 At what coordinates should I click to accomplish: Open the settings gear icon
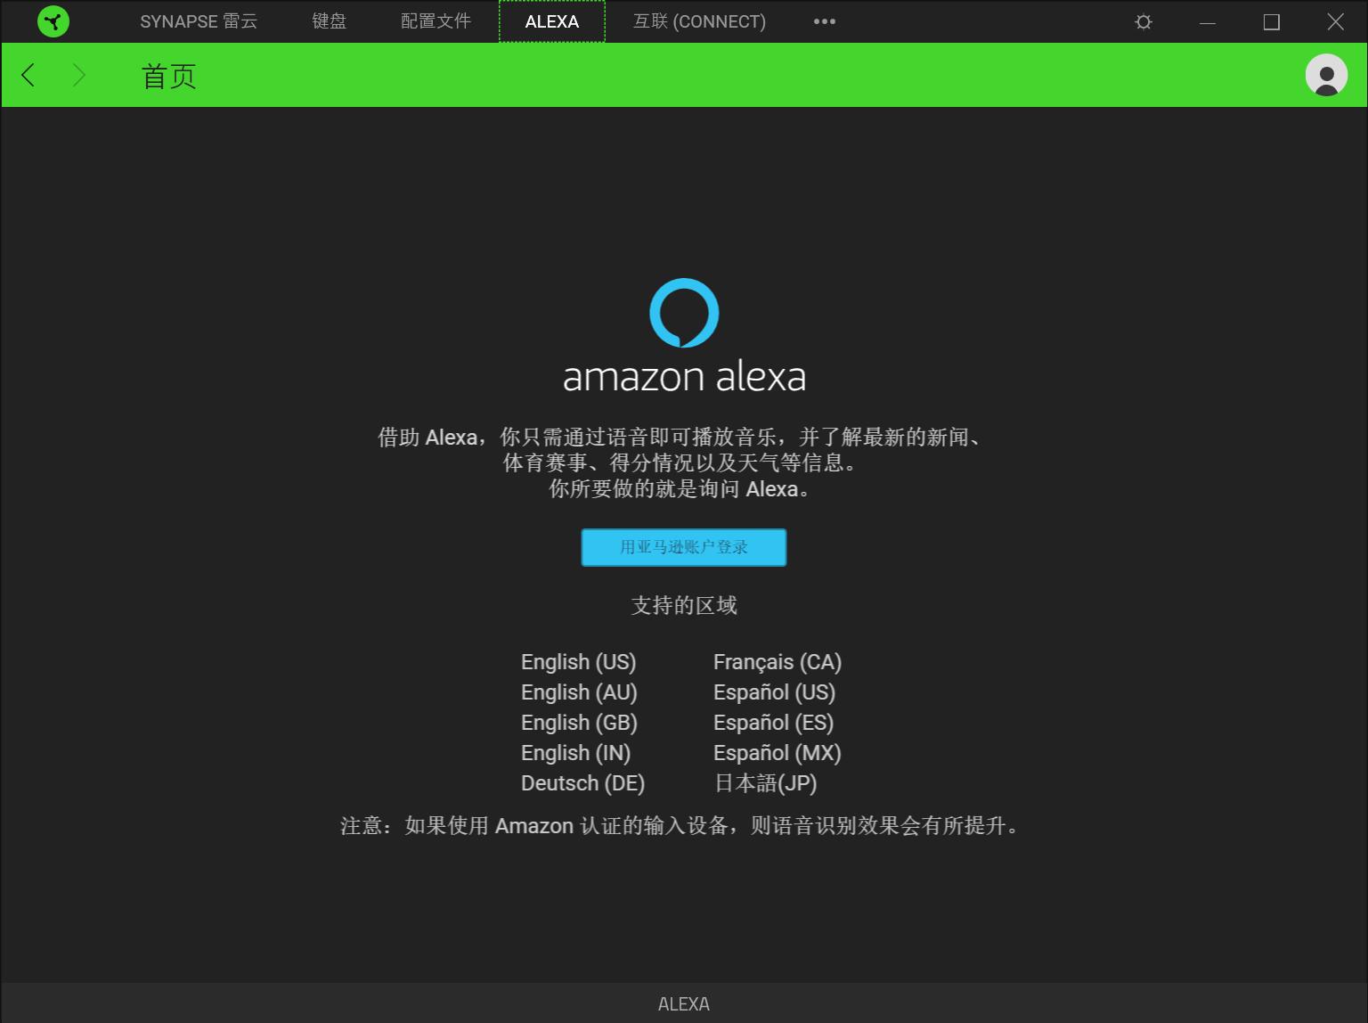pyautogui.click(x=1144, y=21)
